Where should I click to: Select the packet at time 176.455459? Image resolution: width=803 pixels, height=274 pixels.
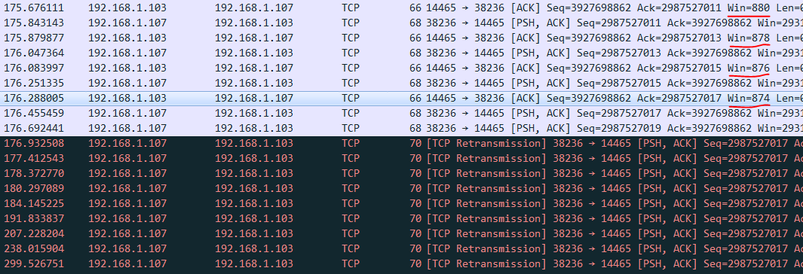pyautogui.click(x=401, y=114)
